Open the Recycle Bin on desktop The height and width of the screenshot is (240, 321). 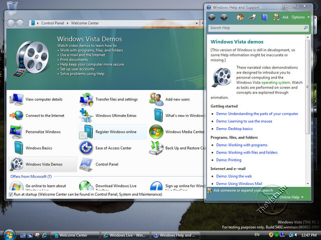[12, 5]
